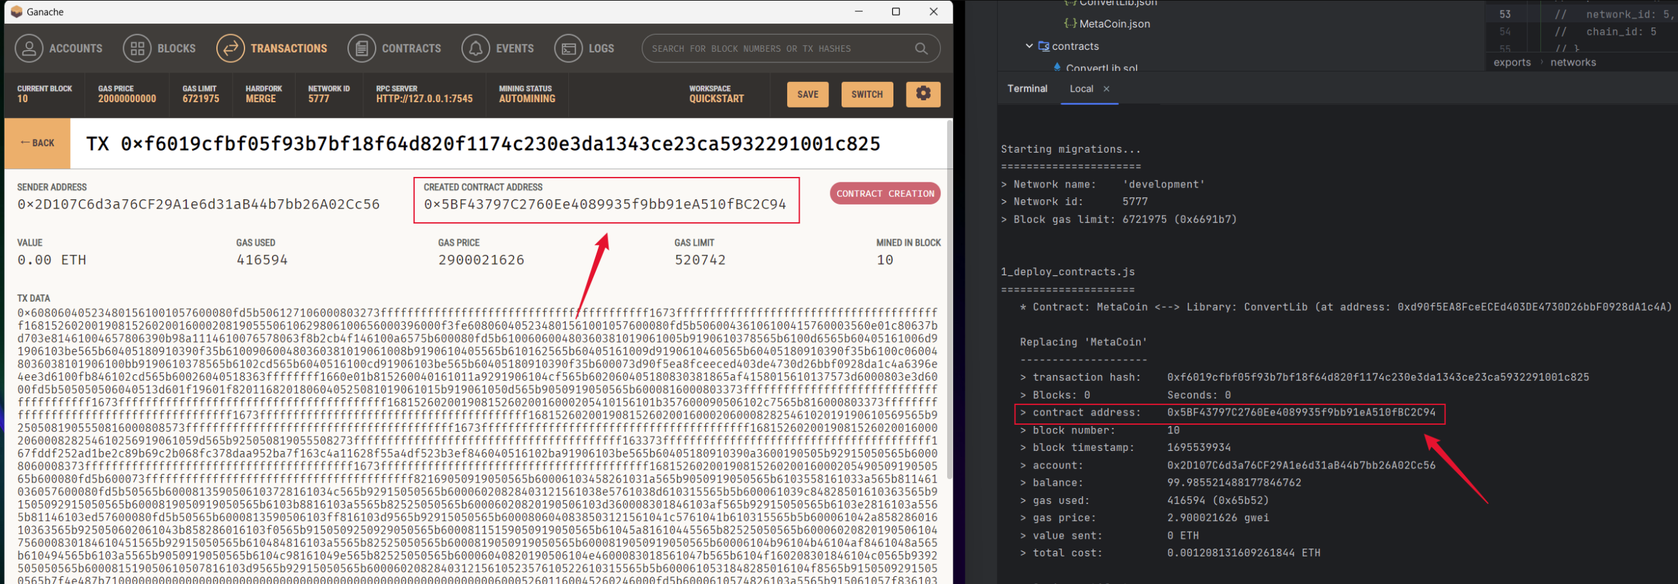1678x584 pixels.
Task: Click the gas used value 416594
Action: tap(262, 260)
